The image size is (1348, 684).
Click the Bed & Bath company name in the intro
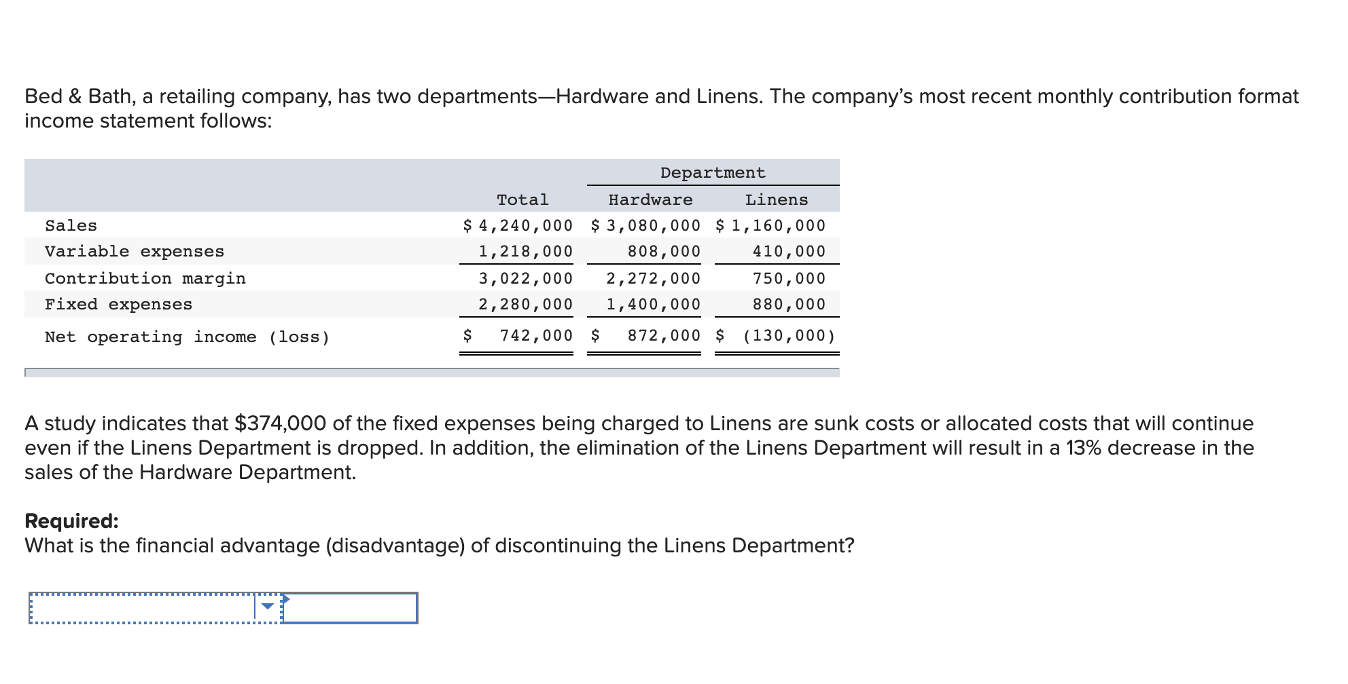[x=79, y=96]
